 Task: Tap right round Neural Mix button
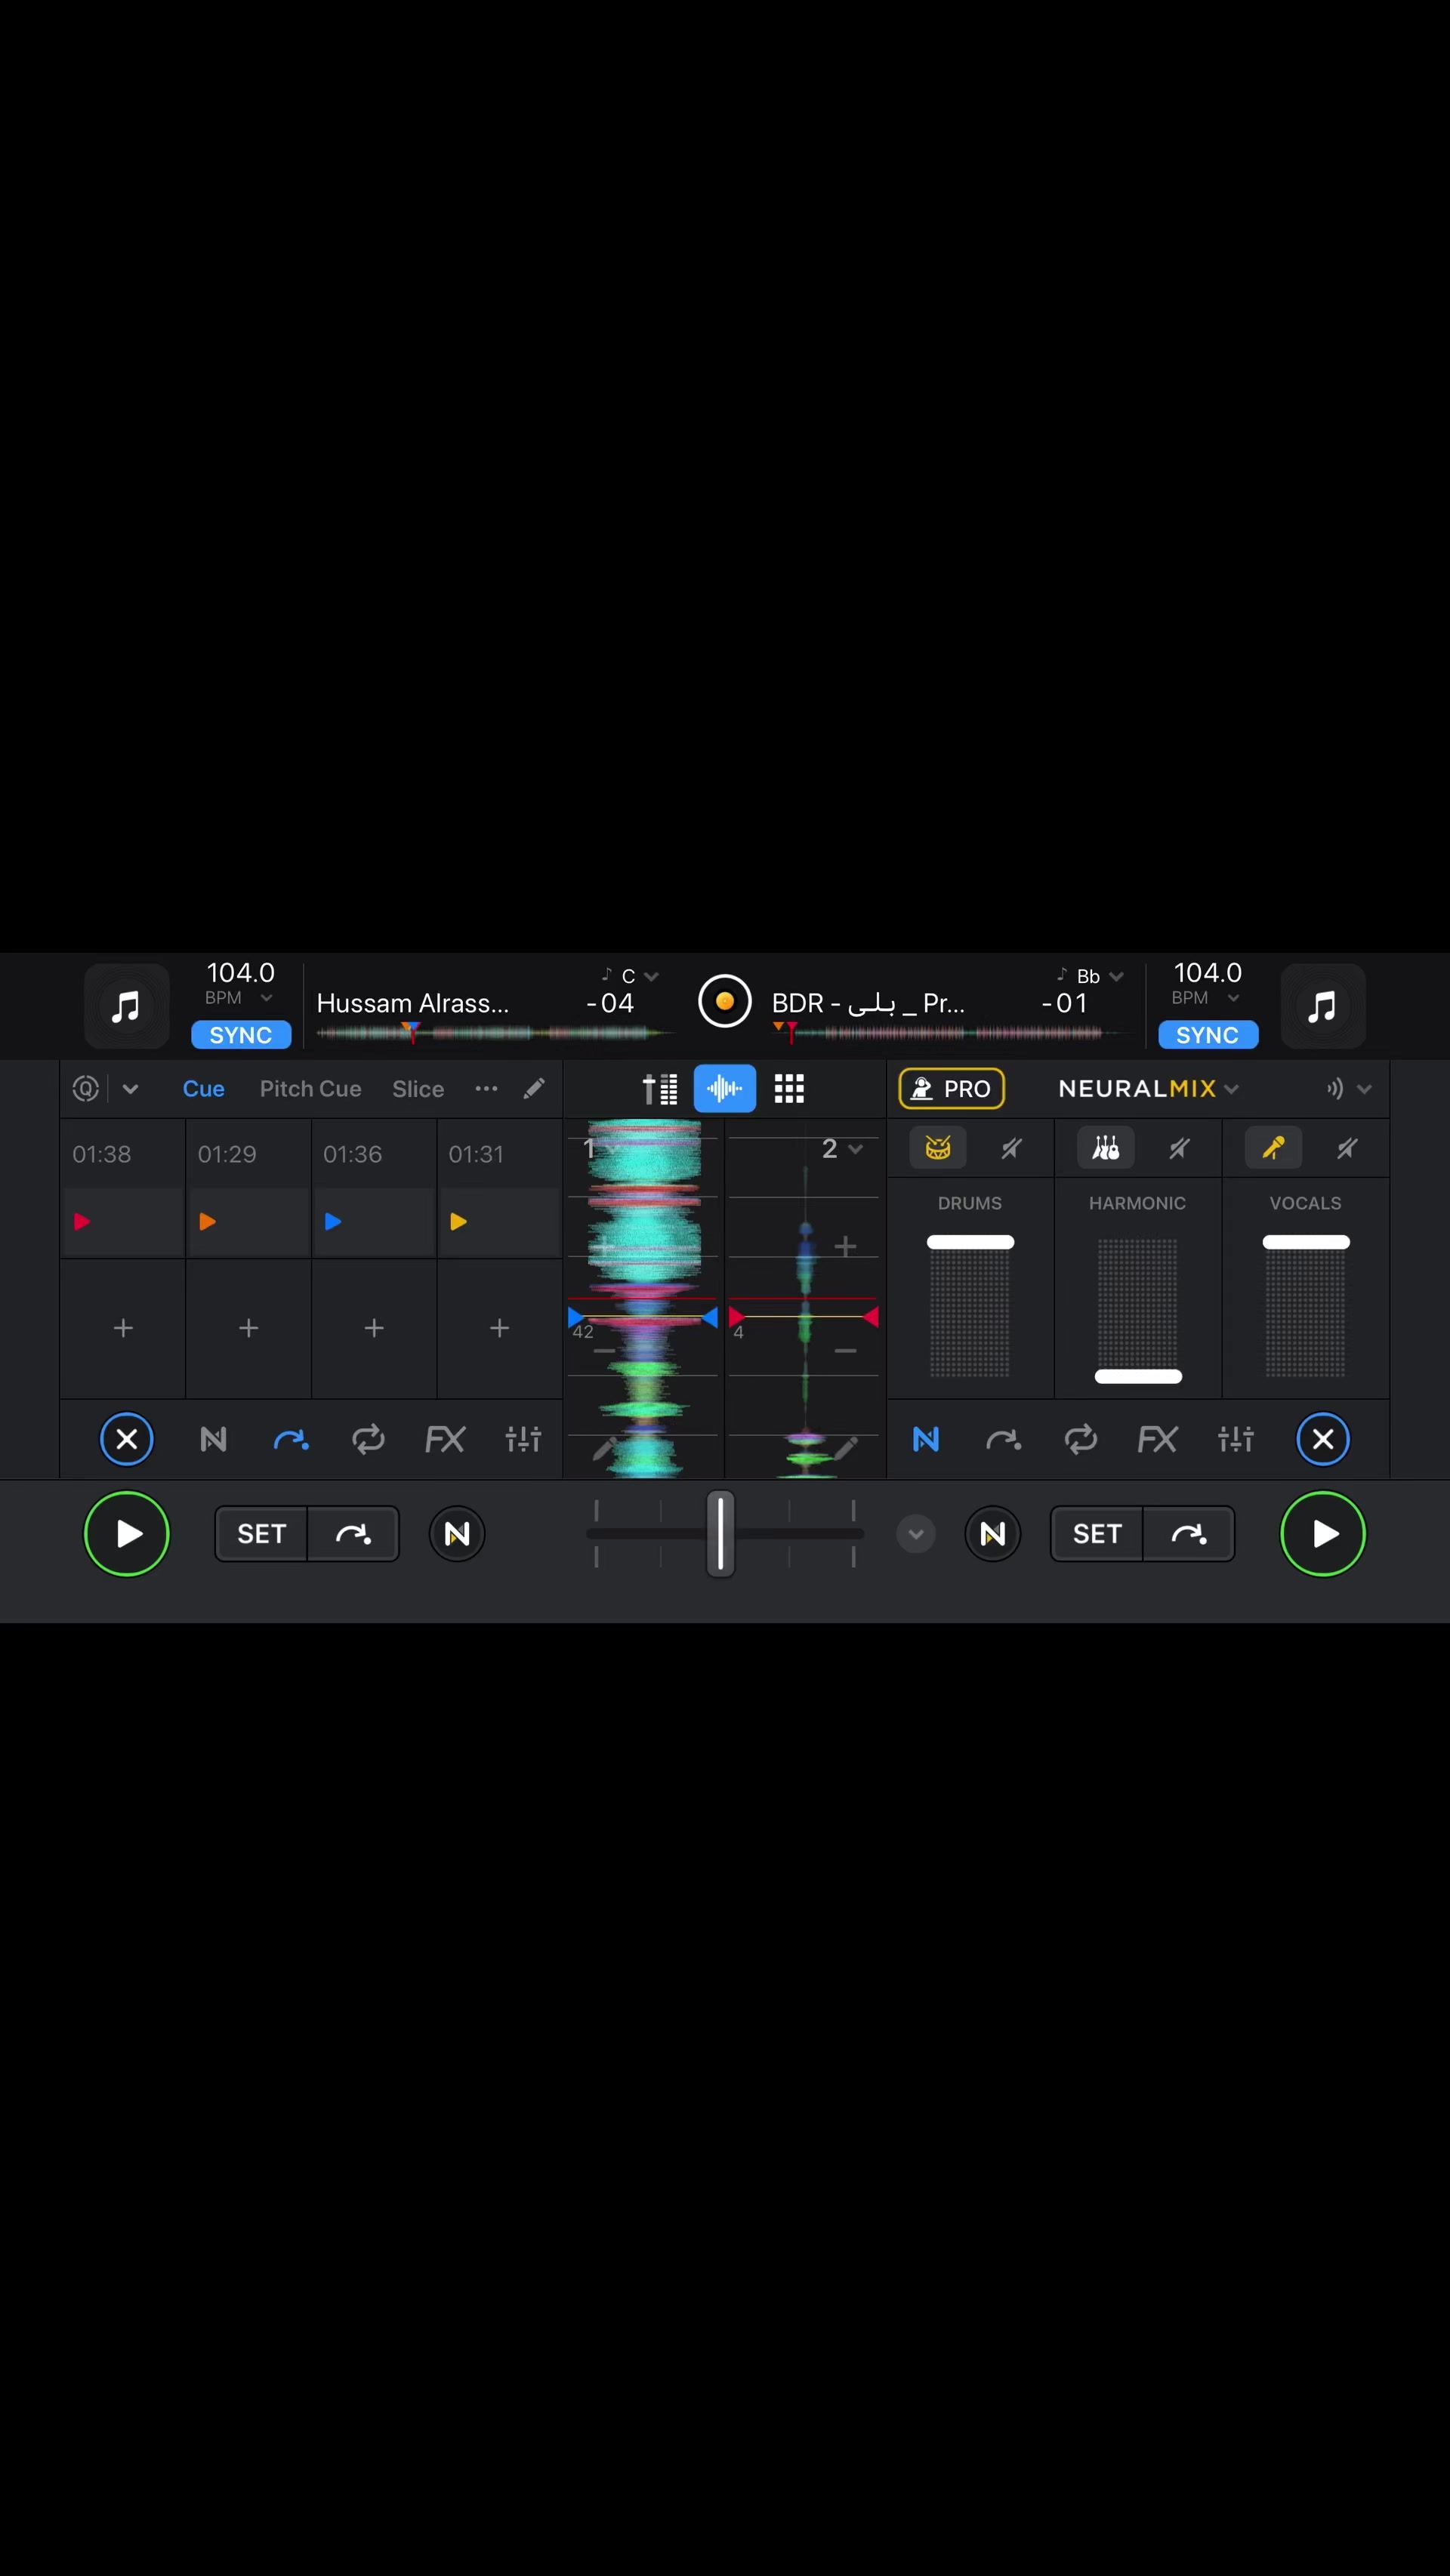[x=993, y=1533]
